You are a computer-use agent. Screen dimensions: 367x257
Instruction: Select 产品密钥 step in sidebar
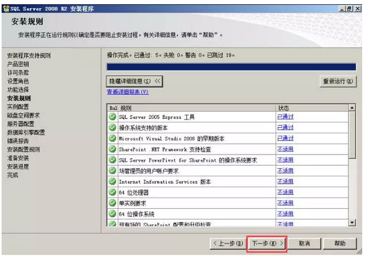(18, 64)
